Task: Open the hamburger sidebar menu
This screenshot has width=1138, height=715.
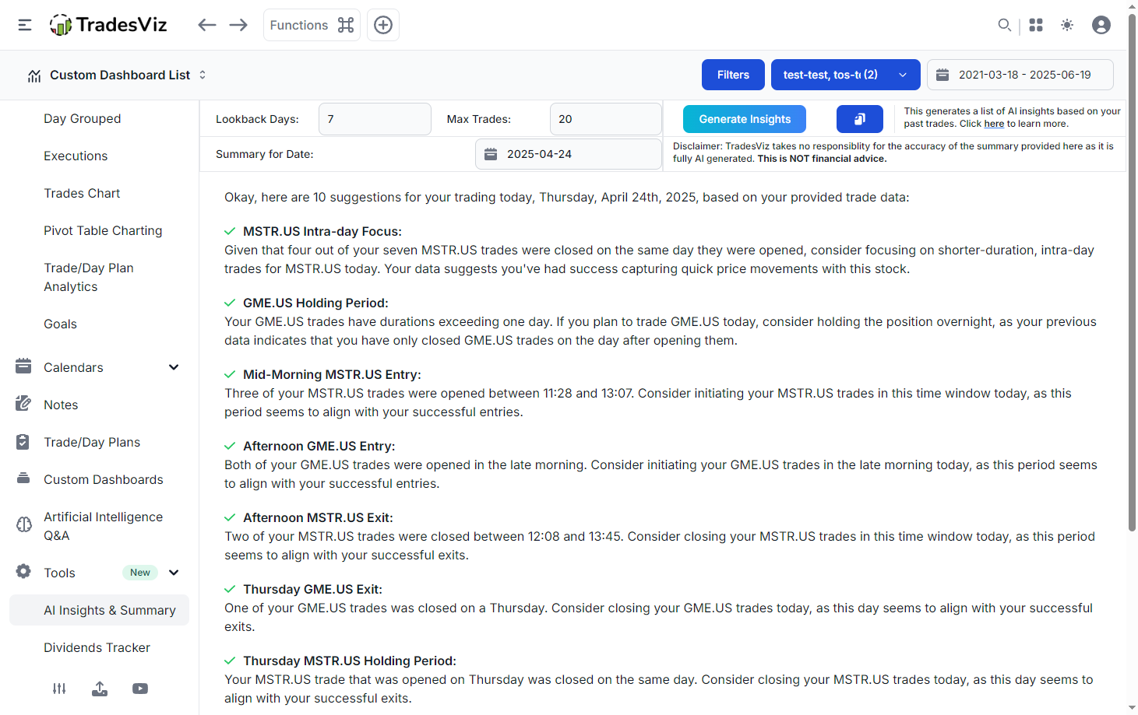Action: click(25, 25)
